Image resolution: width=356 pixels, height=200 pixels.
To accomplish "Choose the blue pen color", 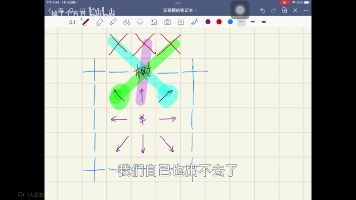I will tap(230, 22).
